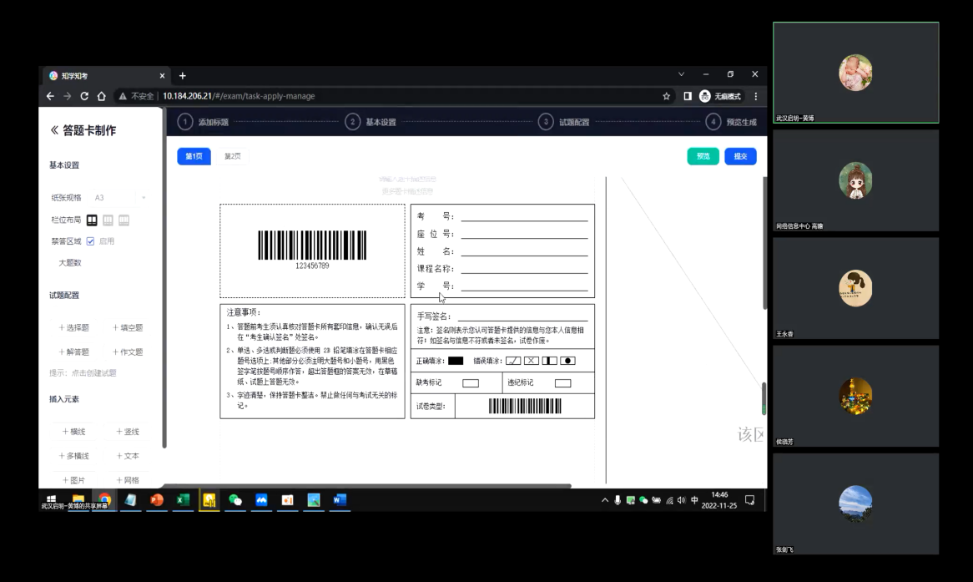Click the green 预览 button
The width and height of the screenshot is (973, 582).
pyautogui.click(x=703, y=156)
